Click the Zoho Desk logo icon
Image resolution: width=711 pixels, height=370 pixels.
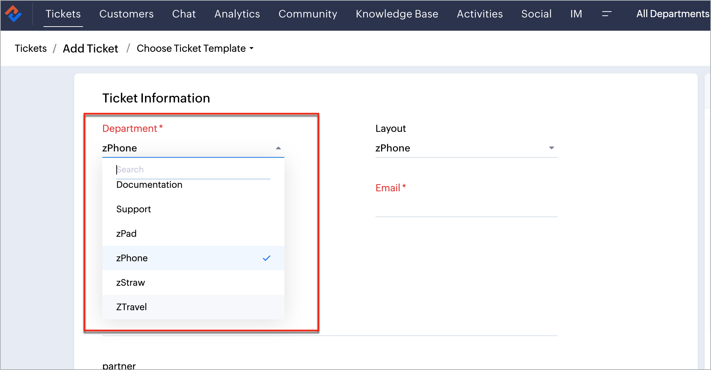tap(13, 14)
